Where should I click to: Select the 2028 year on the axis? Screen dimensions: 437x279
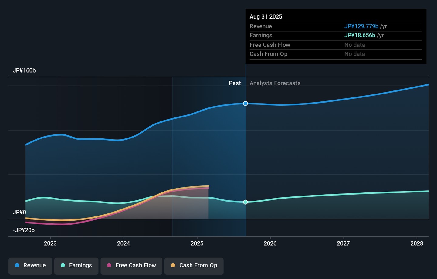pyautogui.click(x=417, y=243)
